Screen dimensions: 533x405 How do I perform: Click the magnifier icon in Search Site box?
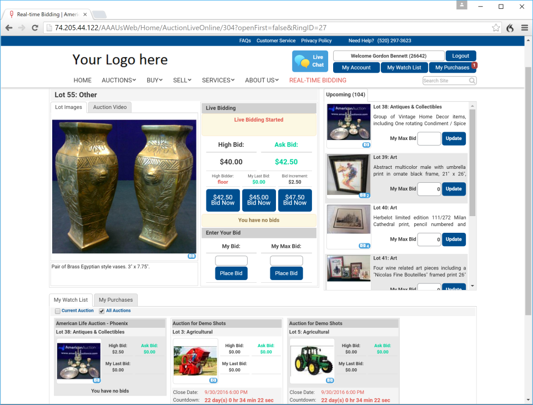coord(471,81)
